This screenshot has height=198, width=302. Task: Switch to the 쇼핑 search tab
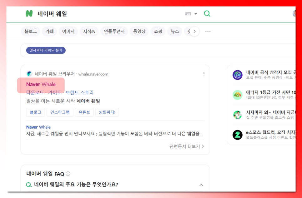[x=158, y=31]
